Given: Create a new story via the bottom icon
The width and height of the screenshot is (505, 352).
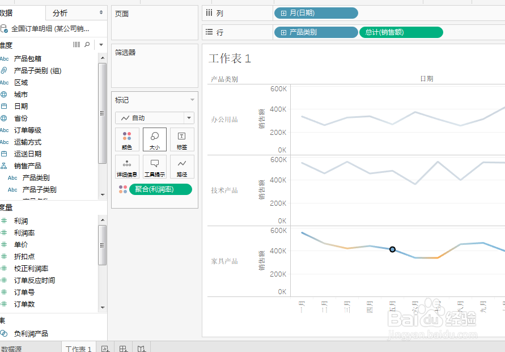Looking at the screenshot, I should point(141,347).
